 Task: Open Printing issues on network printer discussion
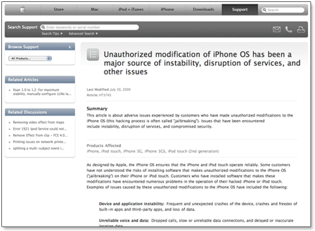40,142
